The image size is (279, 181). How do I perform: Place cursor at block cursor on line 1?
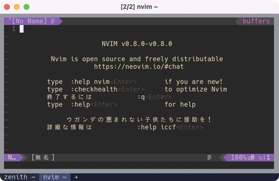(21, 29)
